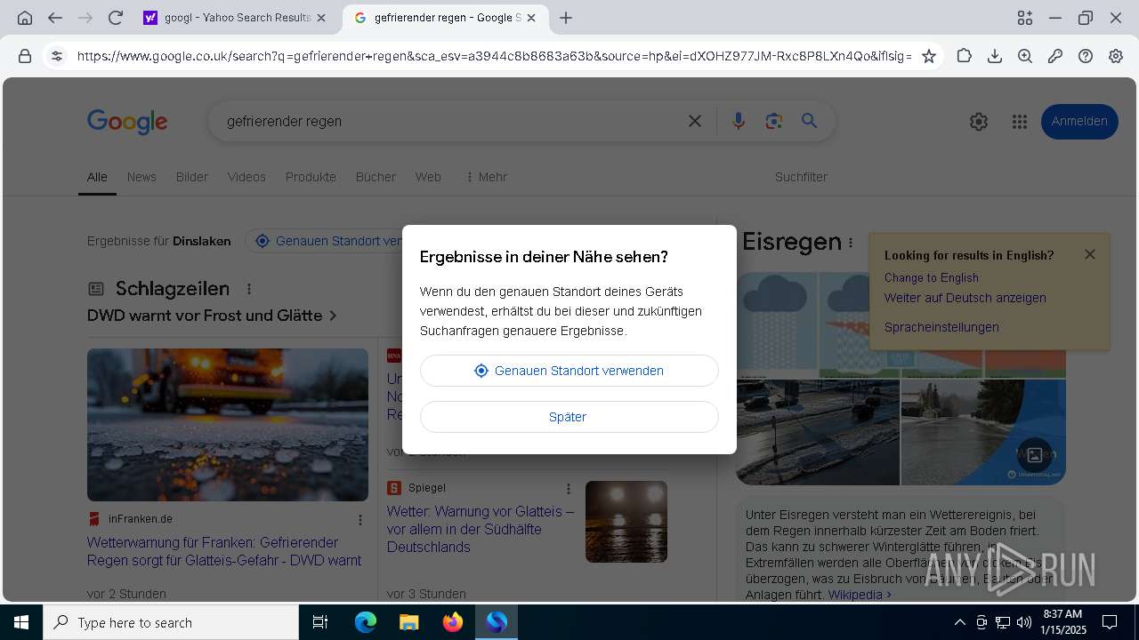Viewport: 1139px width, 640px height.
Task: Open more options for Schlagzeilen
Action: [x=249, y=289]
